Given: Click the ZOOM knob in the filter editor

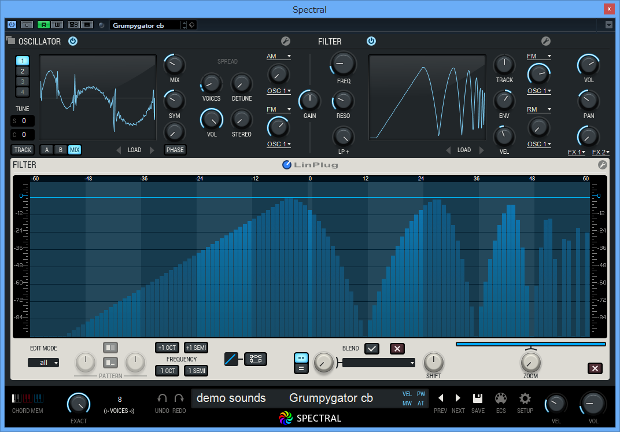Looking at the screenshot, I should click(530, 361).
